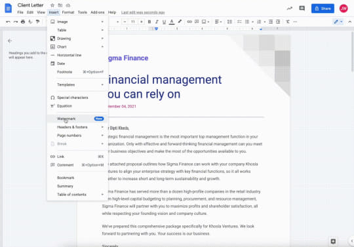Click the blue Share button
This screenshot has width=354, height=247.
(x=323, y=9)
